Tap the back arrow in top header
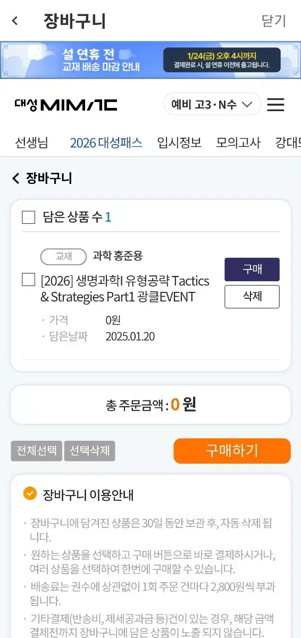This screenshot has width=301, height=638. pos(15,21)
